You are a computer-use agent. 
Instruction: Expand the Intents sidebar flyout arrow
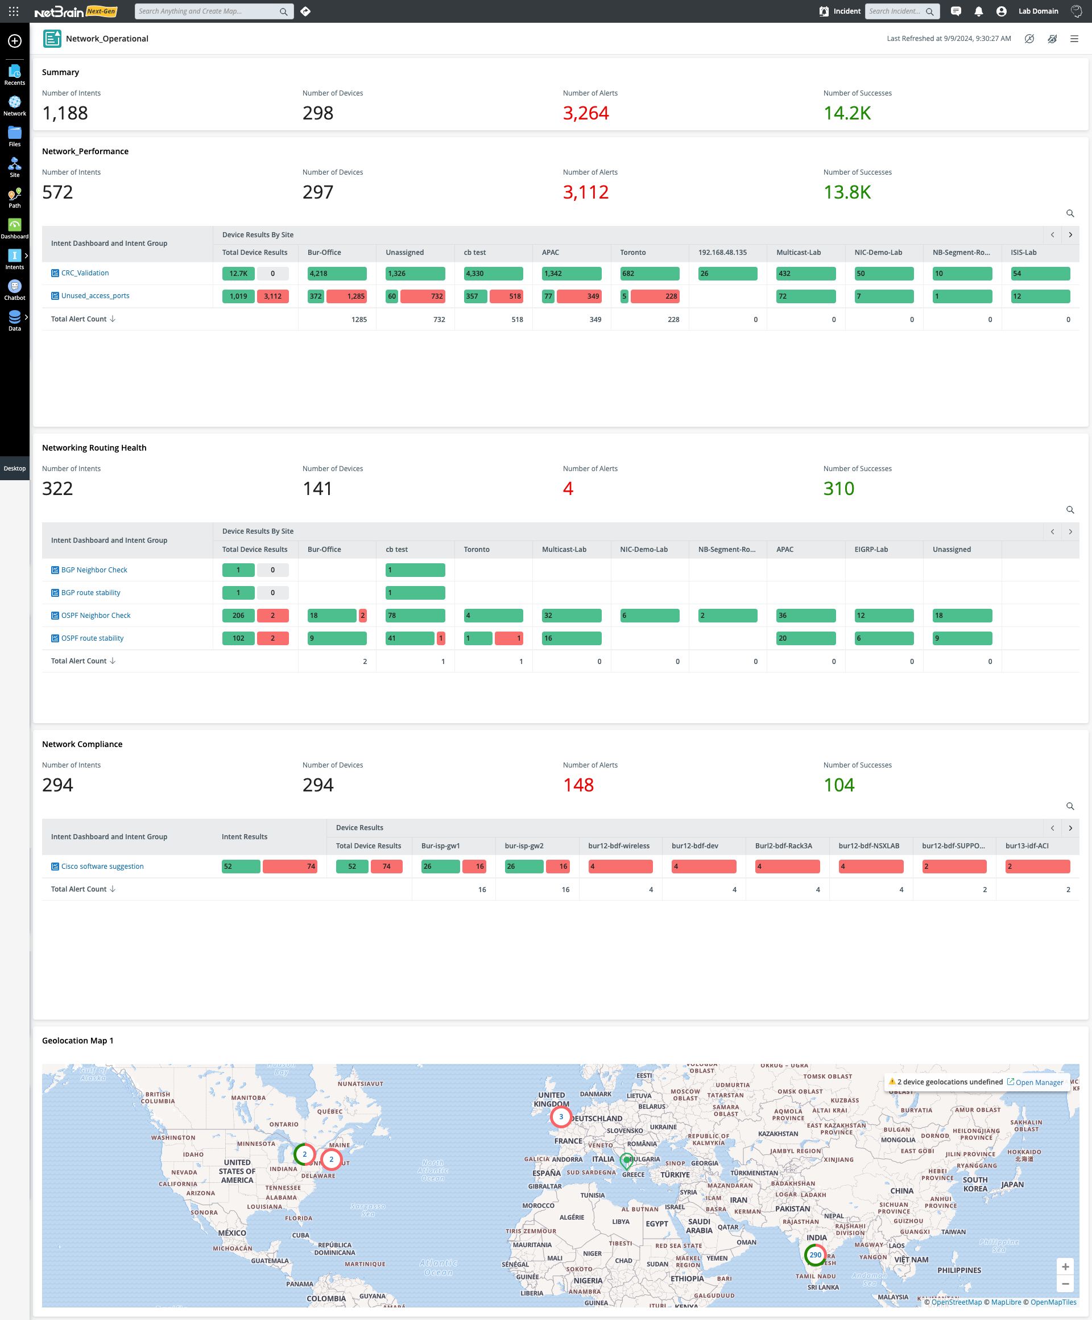(26, 256)
